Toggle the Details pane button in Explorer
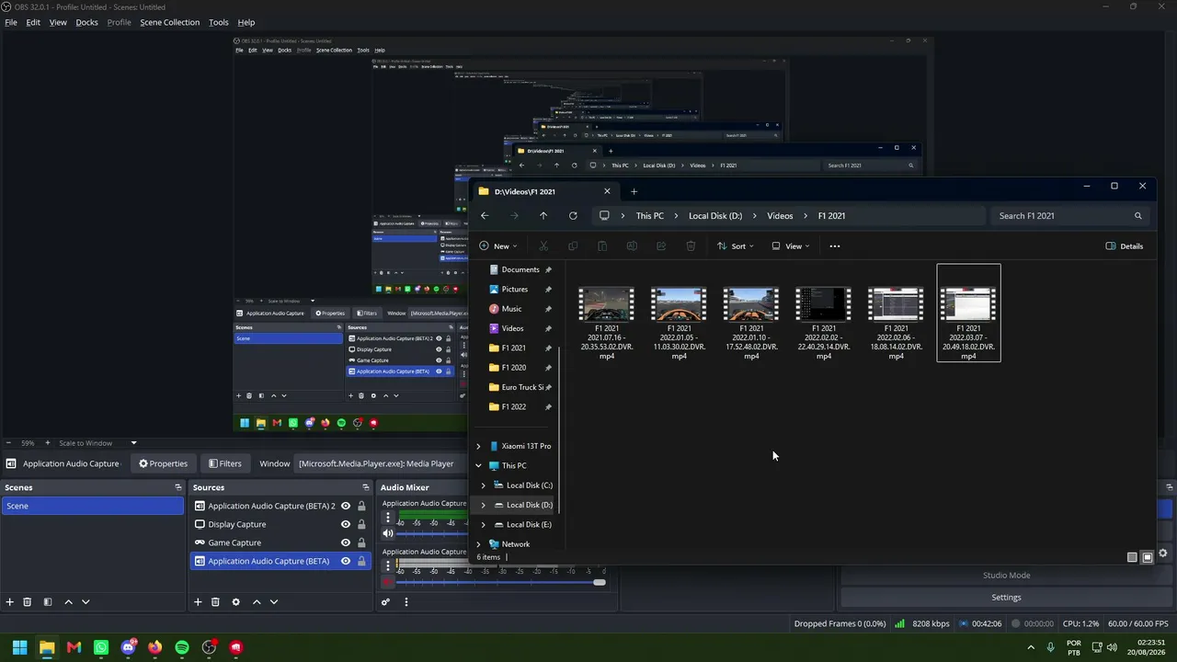 1125,246
